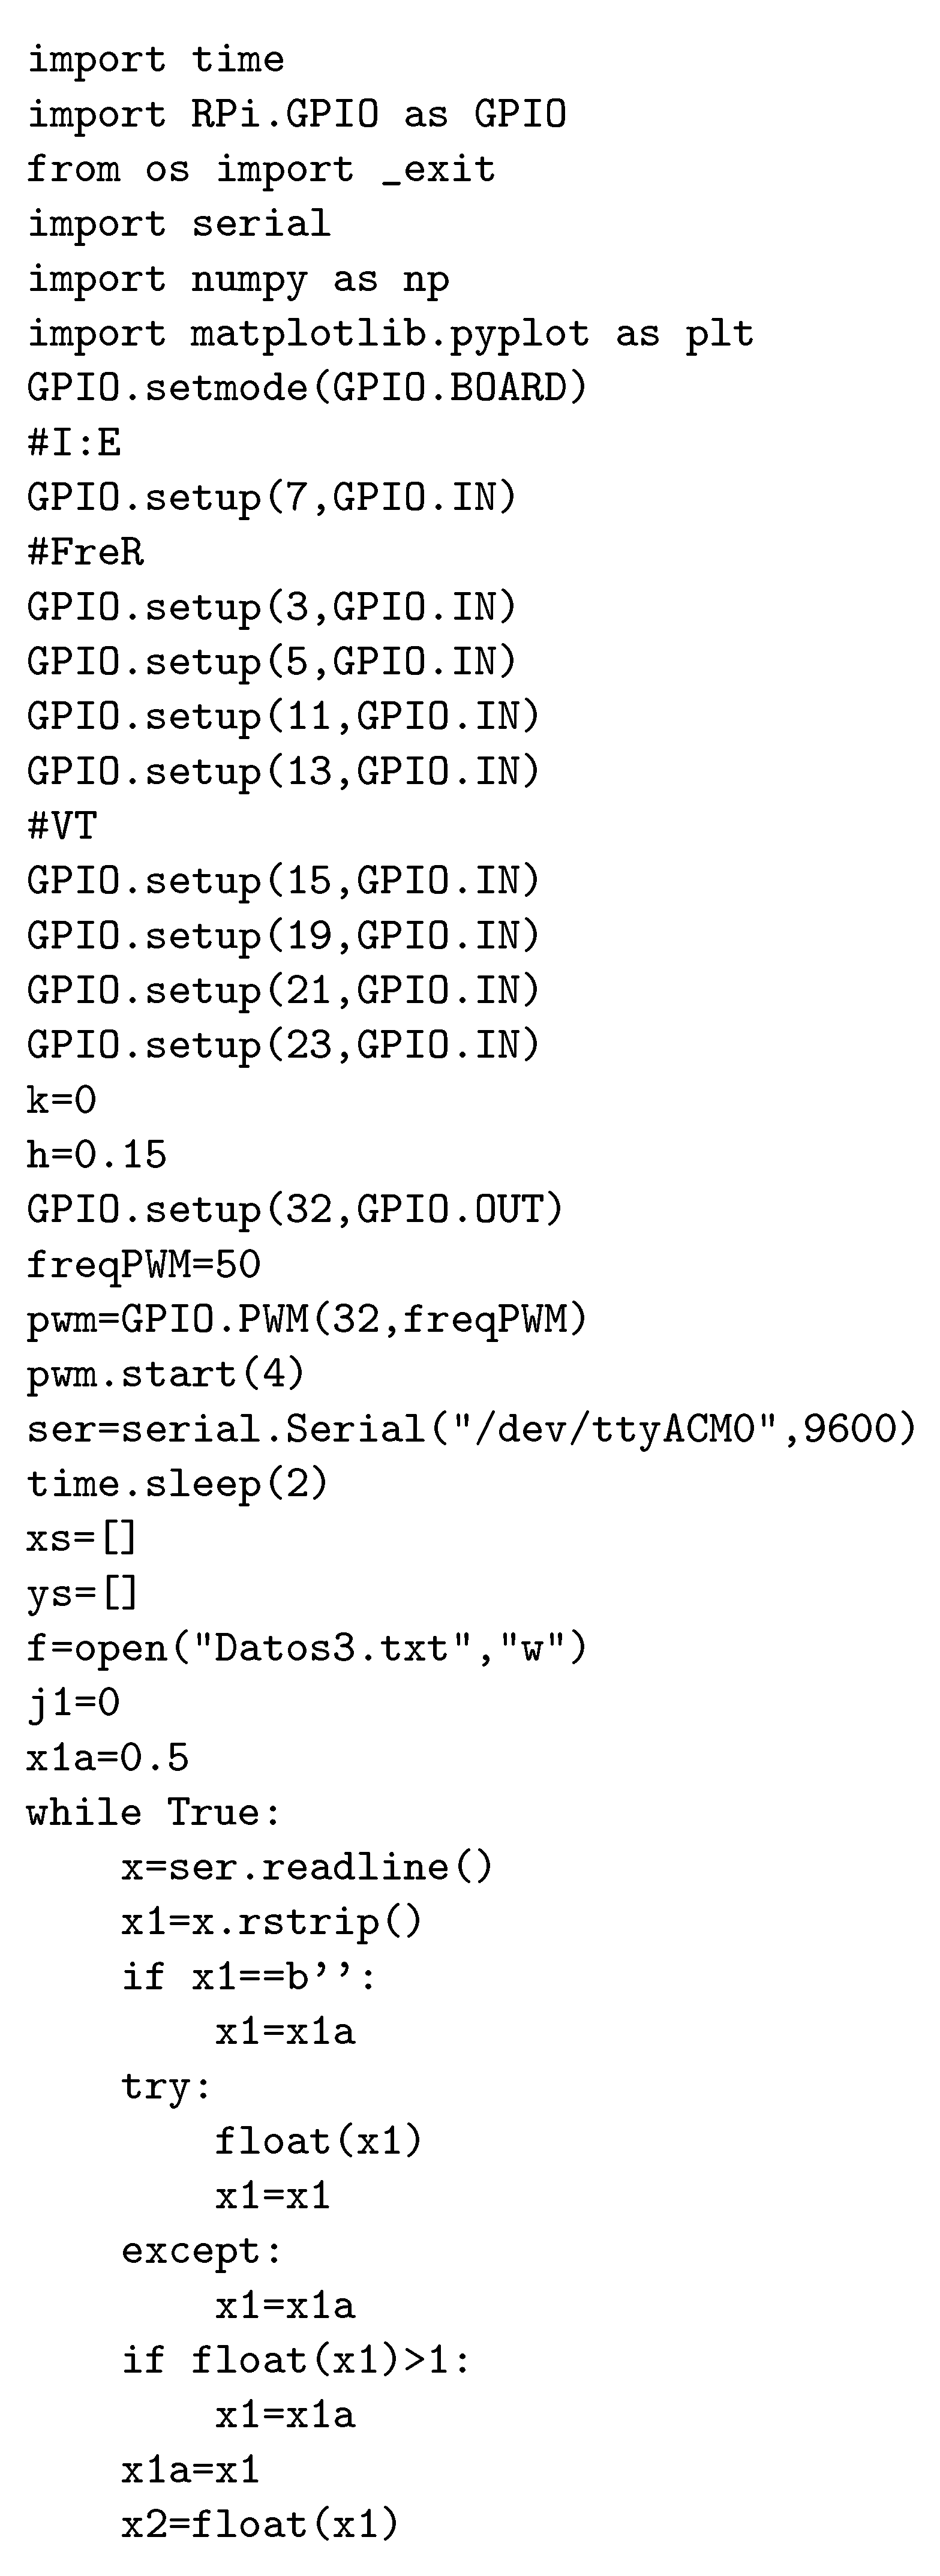
Task: Click the open("Datos3.txt","w") line
Action: (x=307, y=1648)
